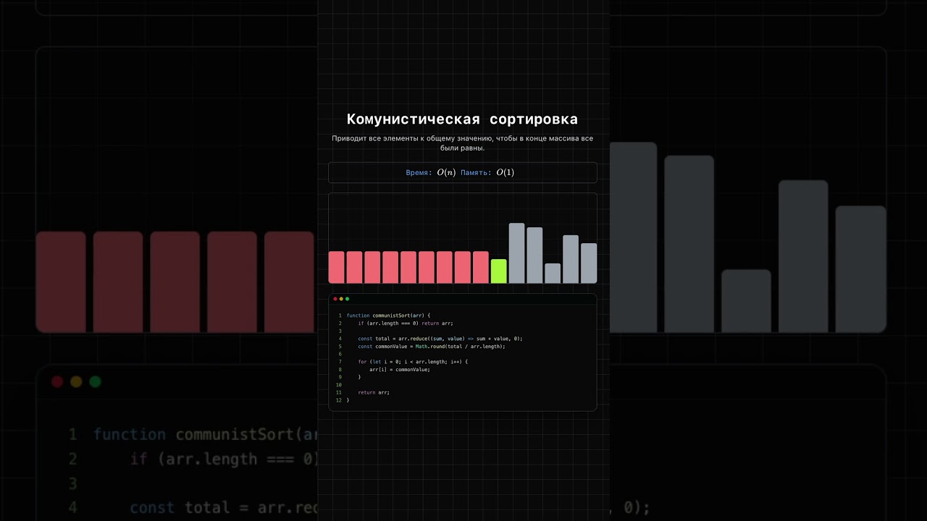
Task: Click code line "function communistSort(arr) {" in the small window
Action: point(388,315)
